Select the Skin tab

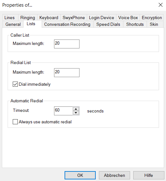coord(154,24)
